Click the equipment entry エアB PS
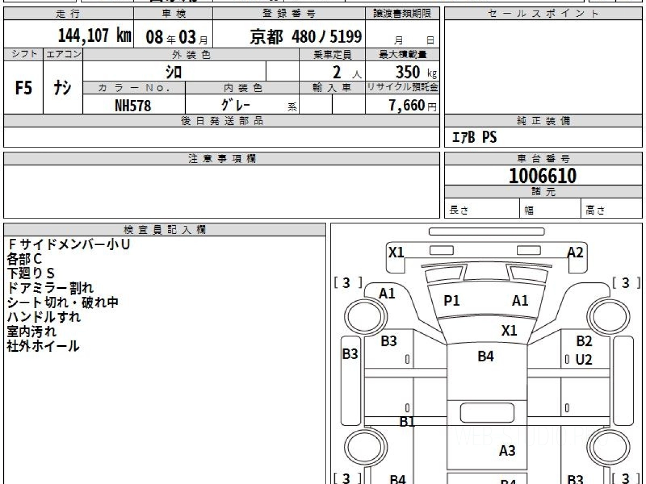Image resolution: width=646 pixels, height=484 pixels. click(x=474, y=138)
